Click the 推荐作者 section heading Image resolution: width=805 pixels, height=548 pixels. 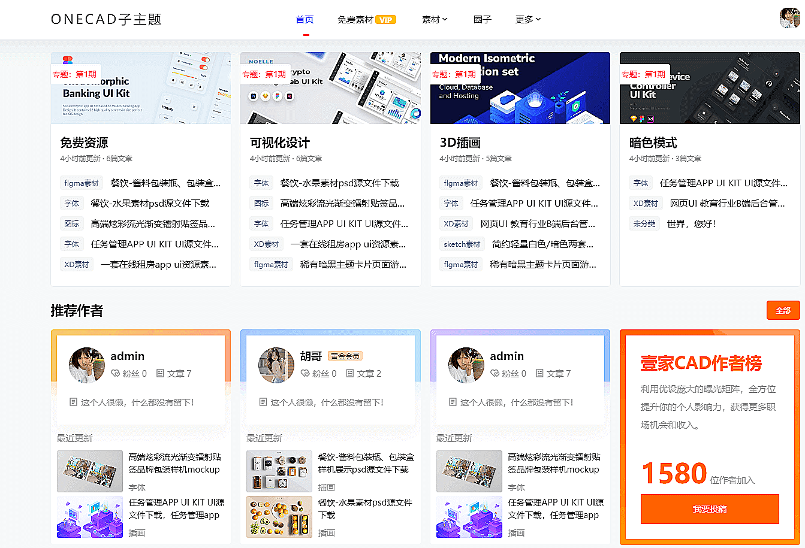click(x=77, y=311)
